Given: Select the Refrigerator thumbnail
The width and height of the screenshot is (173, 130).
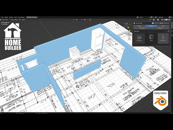Looking at the screenshot, I should [x=163, y=38].
